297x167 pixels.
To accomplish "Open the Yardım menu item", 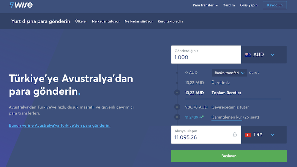I will [229, 5].
